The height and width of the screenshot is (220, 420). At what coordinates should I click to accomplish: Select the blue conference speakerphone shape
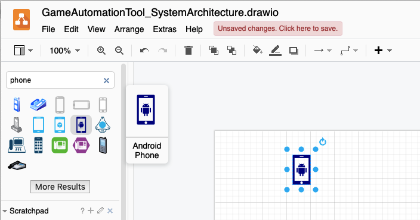click(103, 125)
